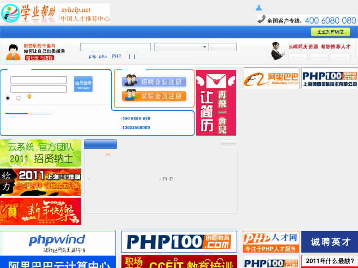
Task: Click the red 简历发布流程 button
Action: coord(39,58)
